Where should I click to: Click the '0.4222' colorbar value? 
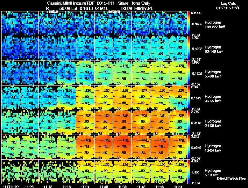pos(197,49)
